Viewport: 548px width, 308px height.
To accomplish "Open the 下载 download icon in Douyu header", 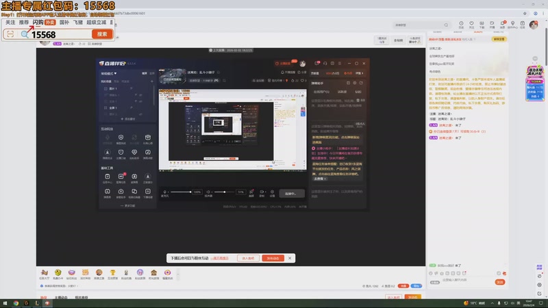I will point(482,23).
